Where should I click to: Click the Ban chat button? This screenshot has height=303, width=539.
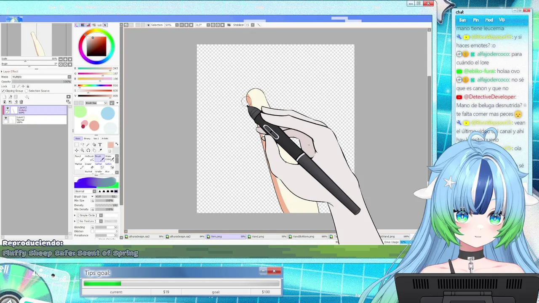coord(462,20)
